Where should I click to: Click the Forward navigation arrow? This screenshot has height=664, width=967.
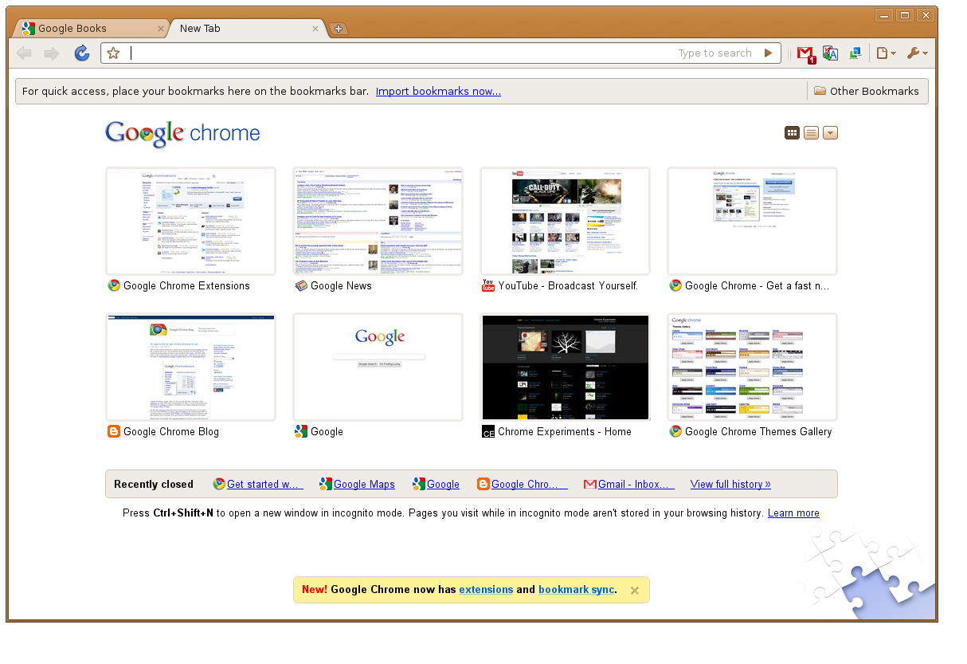pyautogui.click(x=52, y=53)
